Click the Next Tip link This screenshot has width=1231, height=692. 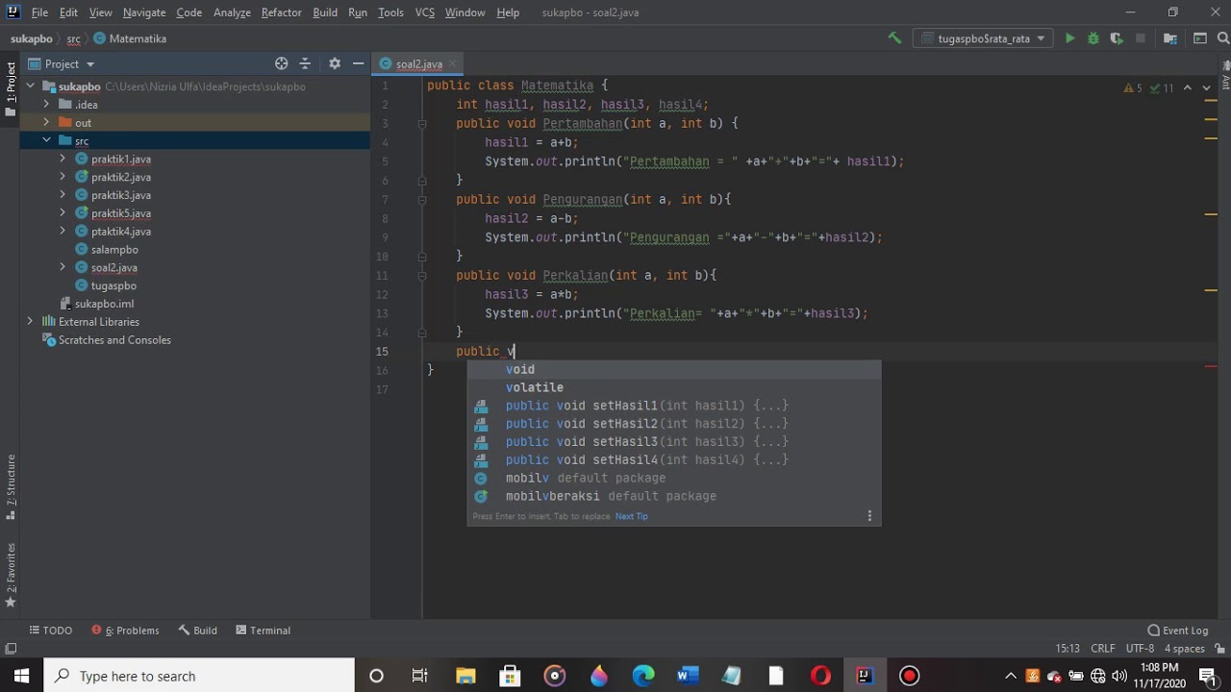(x=631, y=516)
